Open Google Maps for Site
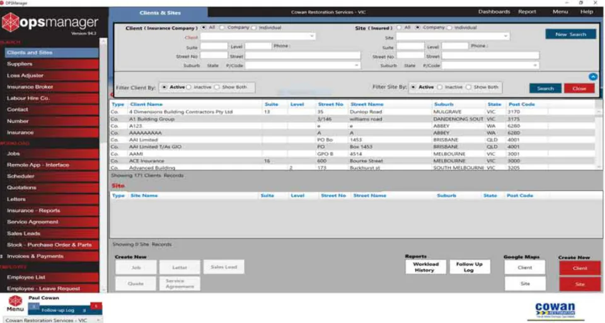Viewport: 605px width, 323px height. coord(525,284)
